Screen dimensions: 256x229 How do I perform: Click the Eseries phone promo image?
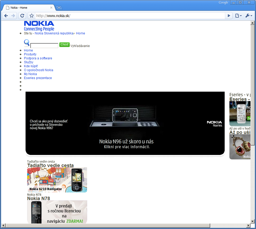240,113
